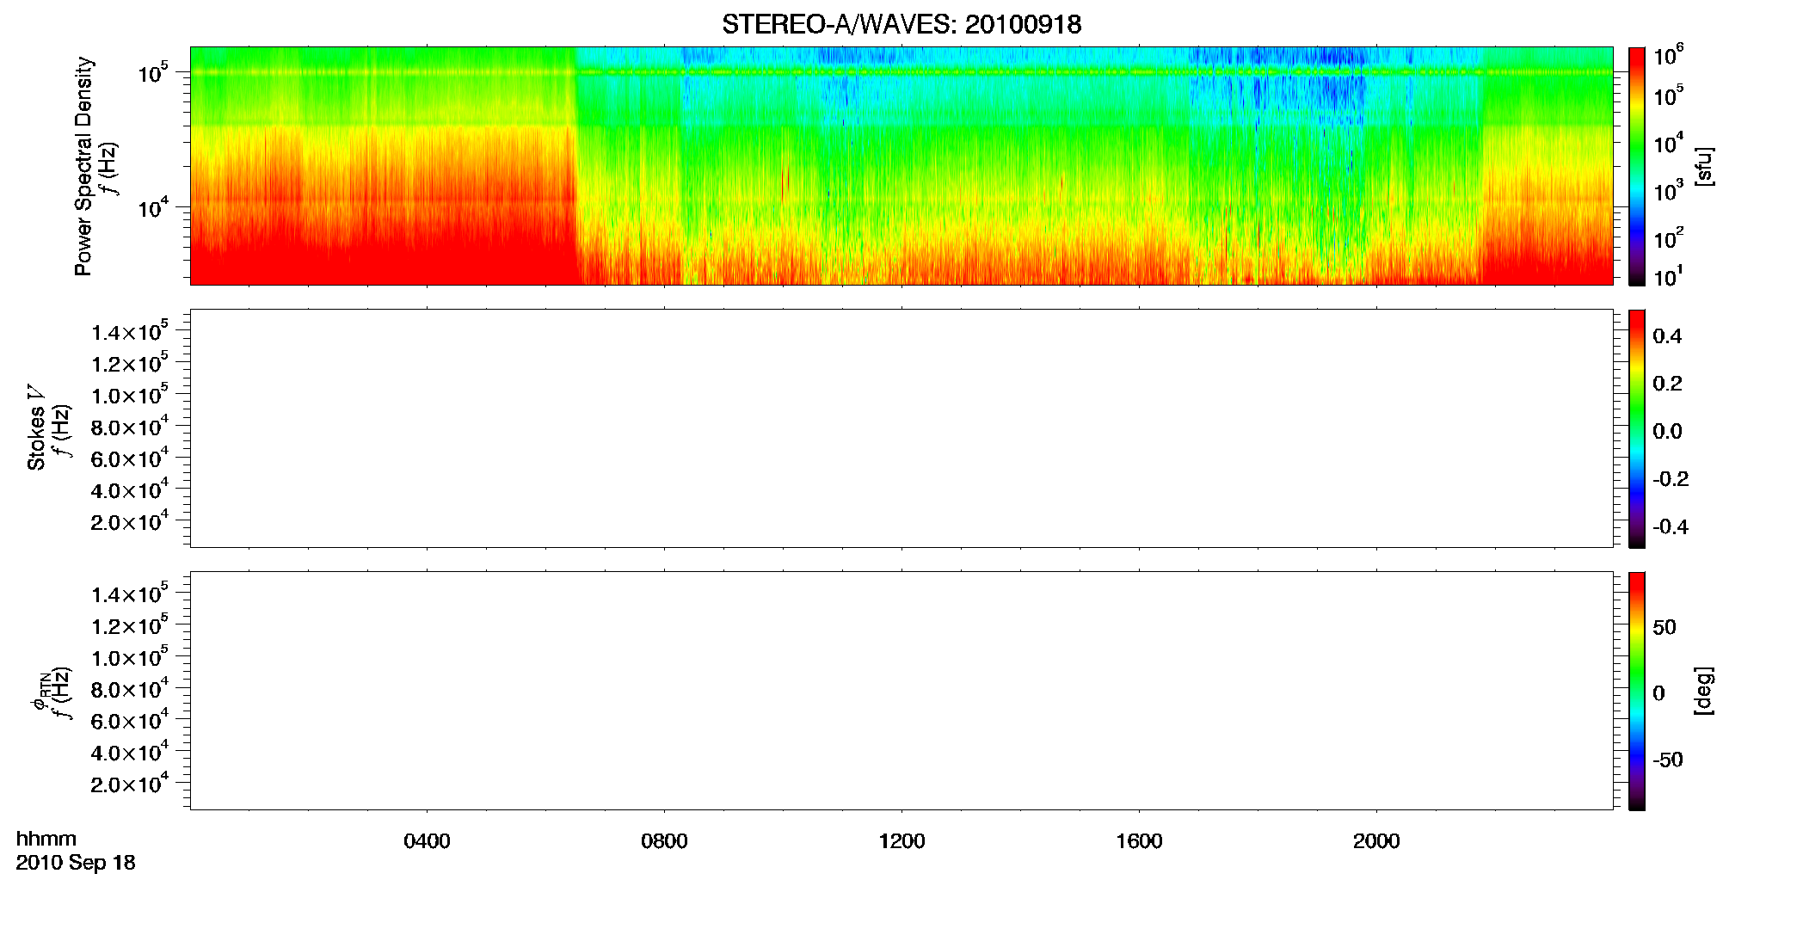Click the 10^4 tick on the spectrogram frequency axis
Viewport: 1803px width, 929px height.
tap(153, 206)
